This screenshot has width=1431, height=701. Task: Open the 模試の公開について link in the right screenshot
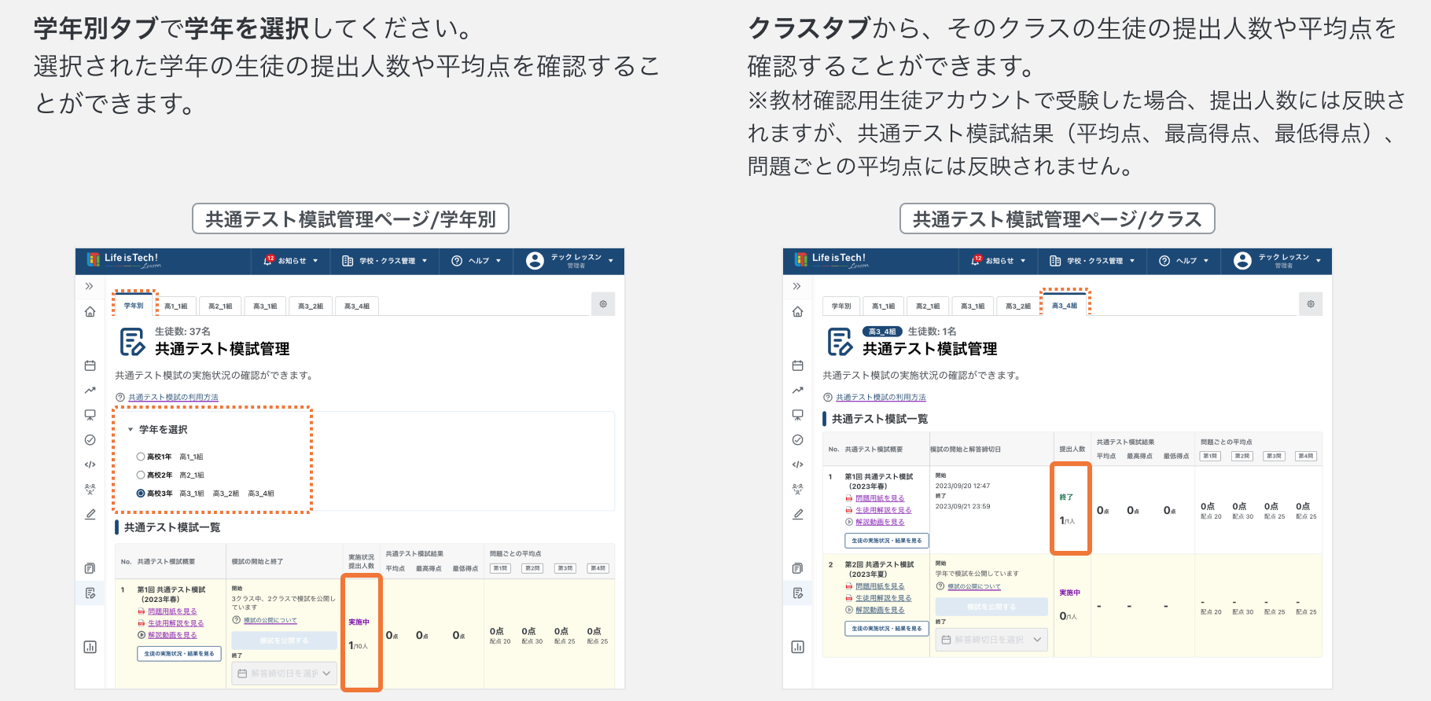pos(973,586)
